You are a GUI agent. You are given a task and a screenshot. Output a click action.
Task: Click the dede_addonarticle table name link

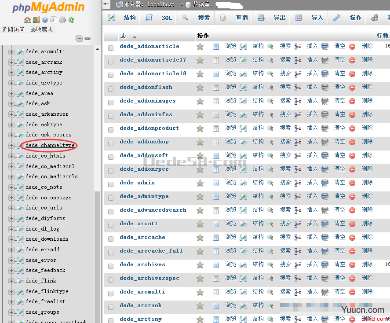[149, 46]
